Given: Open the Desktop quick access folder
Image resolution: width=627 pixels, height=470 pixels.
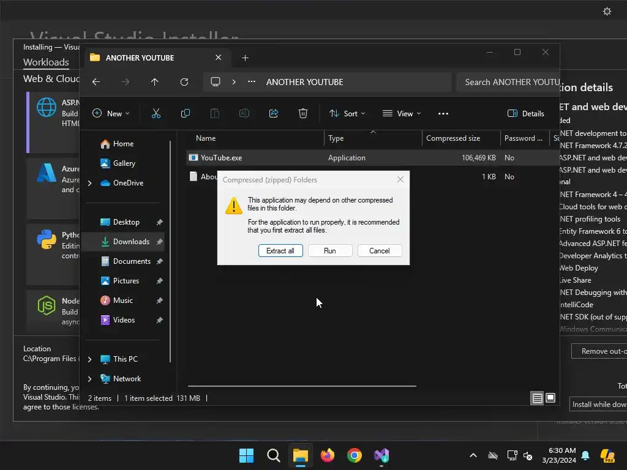Looking at the screenshot, I should [x=126, y=222].
